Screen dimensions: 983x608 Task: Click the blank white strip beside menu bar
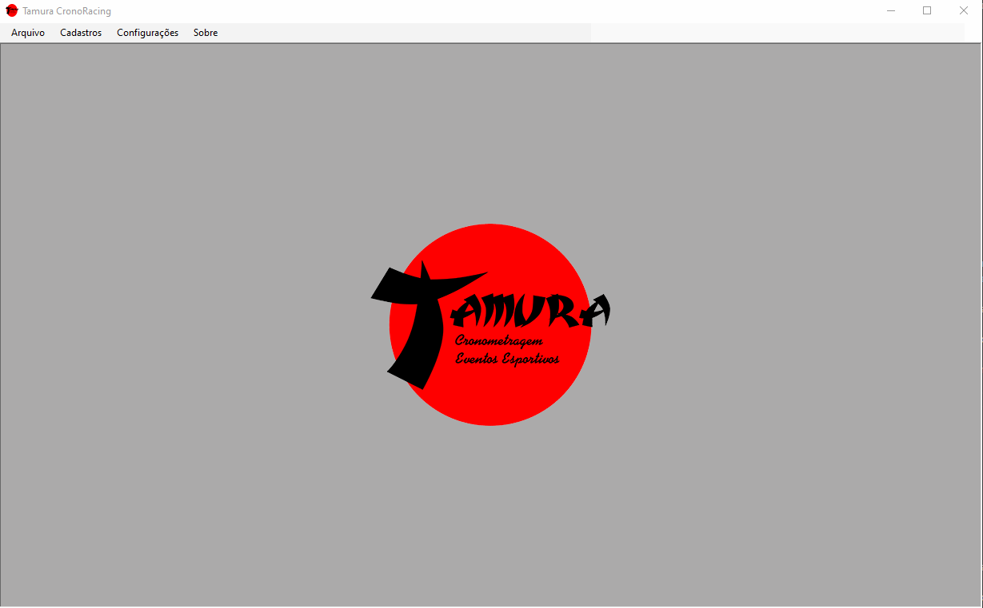(777, 33)
